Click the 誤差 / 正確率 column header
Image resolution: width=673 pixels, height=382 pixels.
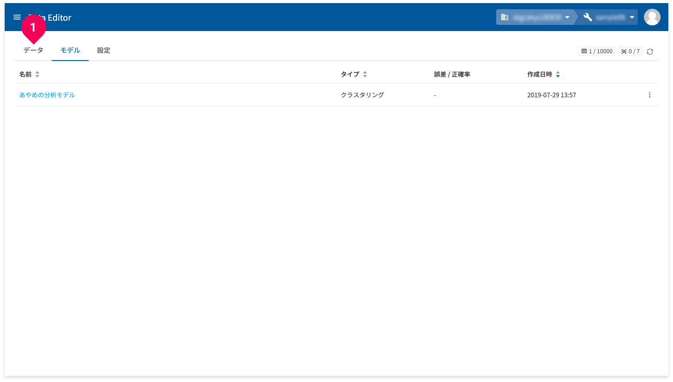[x=452, y=75]
